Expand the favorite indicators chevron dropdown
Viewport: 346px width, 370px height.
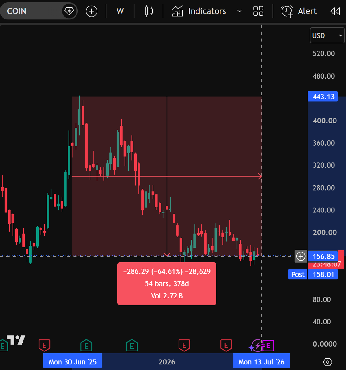239,11
